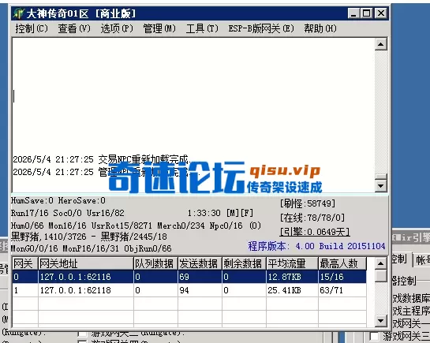This screenshot has width=430, height=343.
Task: Click the 程序版本 4.00 Build text
Action: (316, 246)
